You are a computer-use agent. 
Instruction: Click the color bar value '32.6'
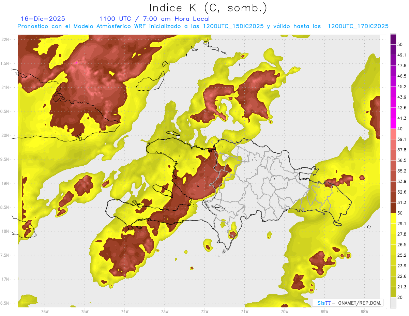402,192
